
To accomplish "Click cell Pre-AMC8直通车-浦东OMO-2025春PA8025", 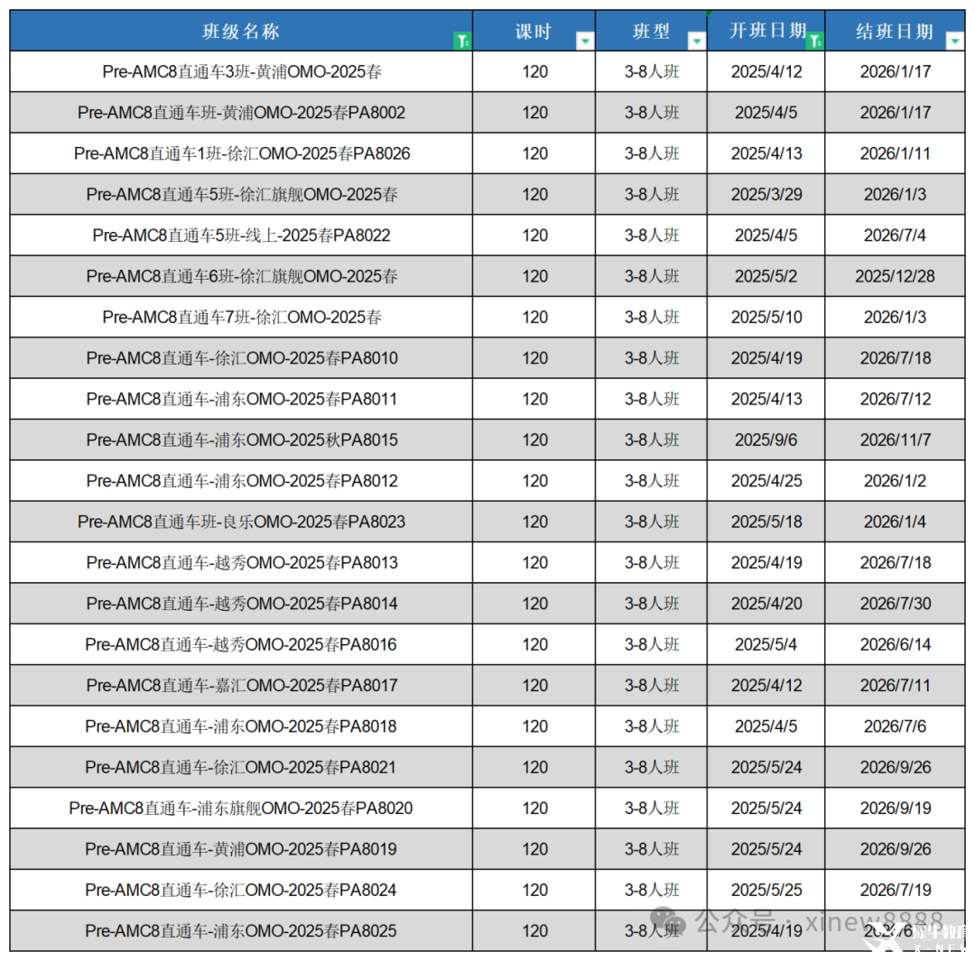I will pyautogui.click(x=241, y=930).
